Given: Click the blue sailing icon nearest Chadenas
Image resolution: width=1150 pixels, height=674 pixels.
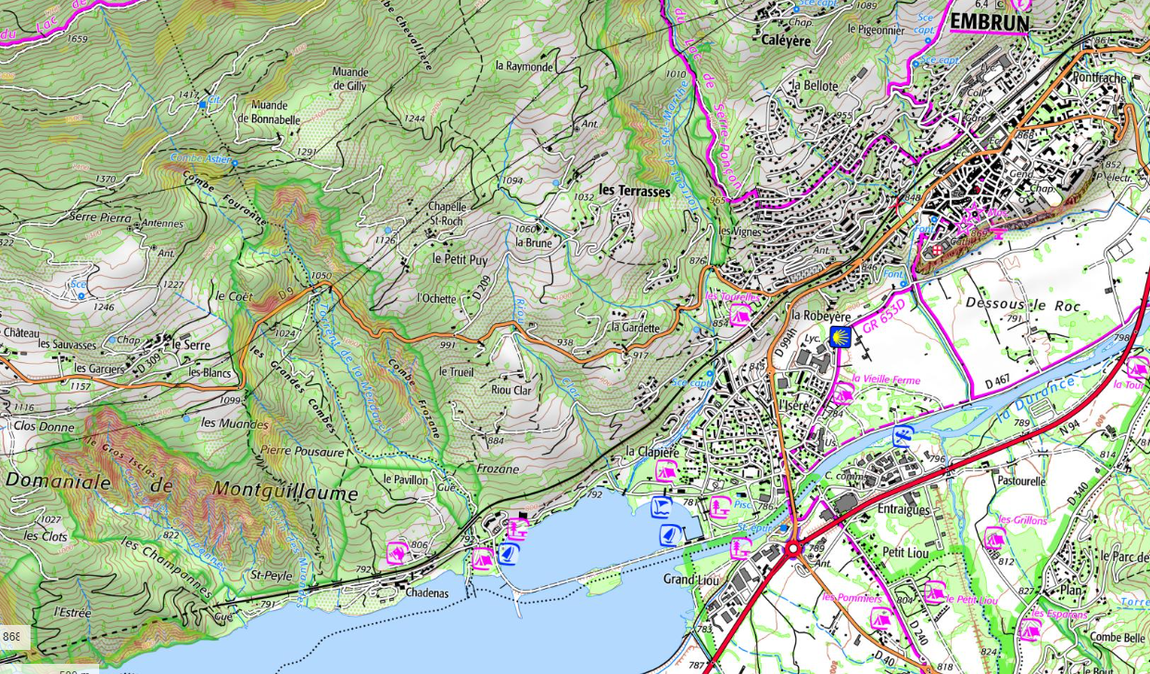Looking at the screenshot, I should [x=506, y=554].
